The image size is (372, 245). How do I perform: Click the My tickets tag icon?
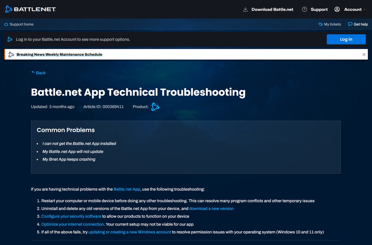tap(321, 24)
